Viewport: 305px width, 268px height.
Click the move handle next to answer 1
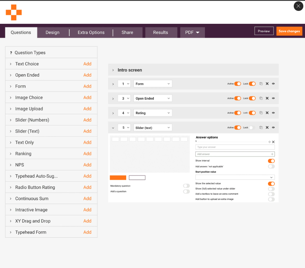pos(270,142)
